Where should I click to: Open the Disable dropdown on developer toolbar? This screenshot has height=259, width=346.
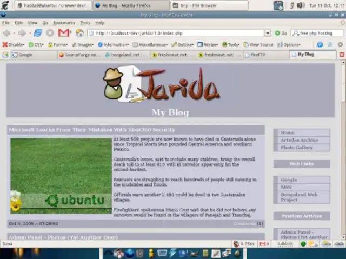pyautogui.click(x=13, y=45)
